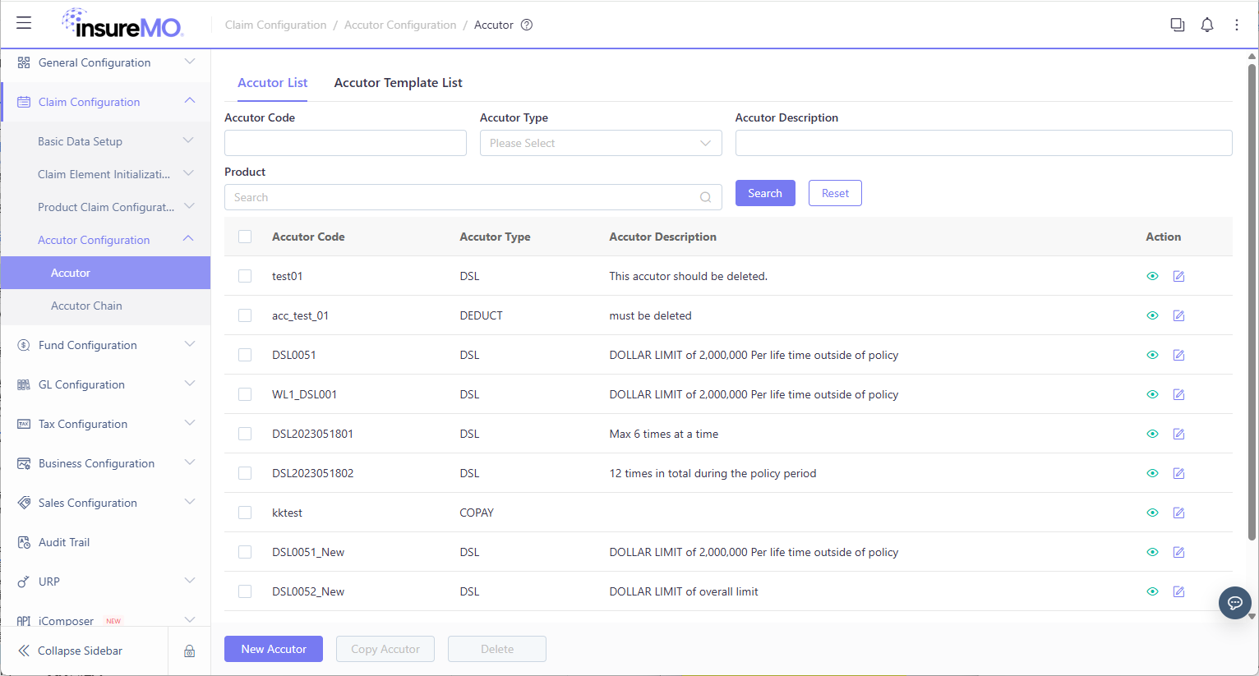Expand Tax Configuration menu
The height and width of the screenshot is (676, 1259).
pyautogui.click(x=105, y=424)
